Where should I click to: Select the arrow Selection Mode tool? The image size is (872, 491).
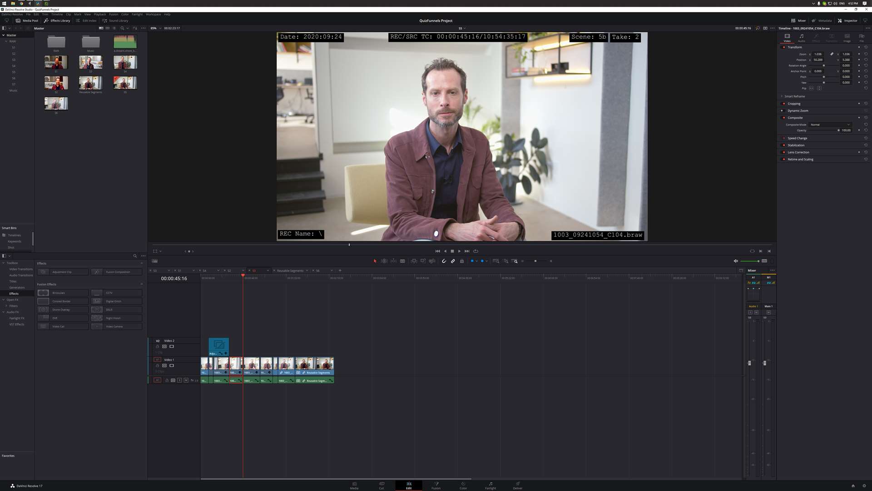tap(375, 261)
